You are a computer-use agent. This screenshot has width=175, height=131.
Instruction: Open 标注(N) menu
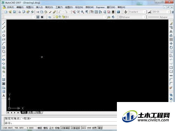click(79, 7)
